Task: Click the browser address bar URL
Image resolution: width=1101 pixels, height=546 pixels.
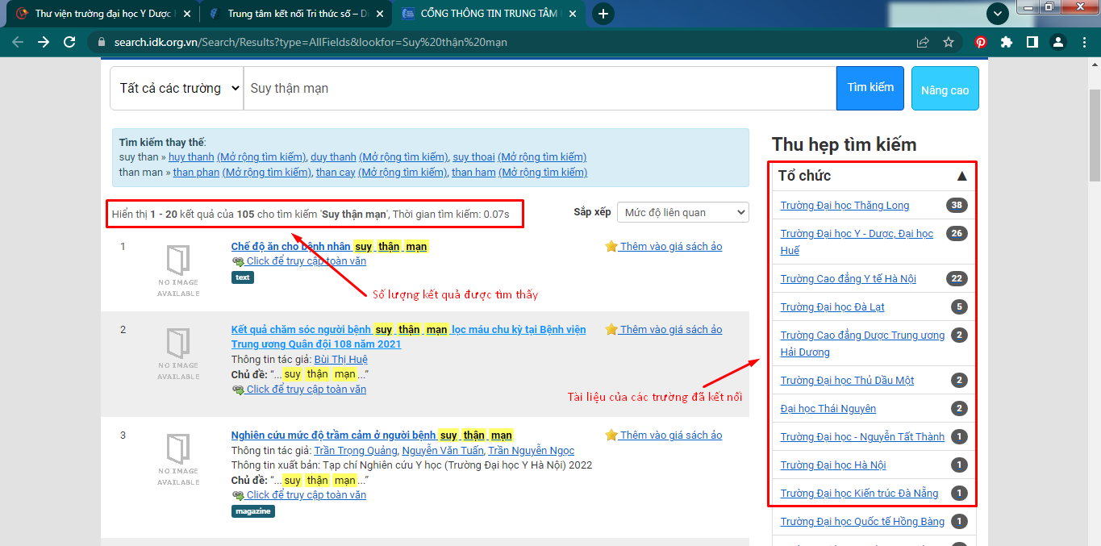Action: pyautogui.click(x=311, y=42)
